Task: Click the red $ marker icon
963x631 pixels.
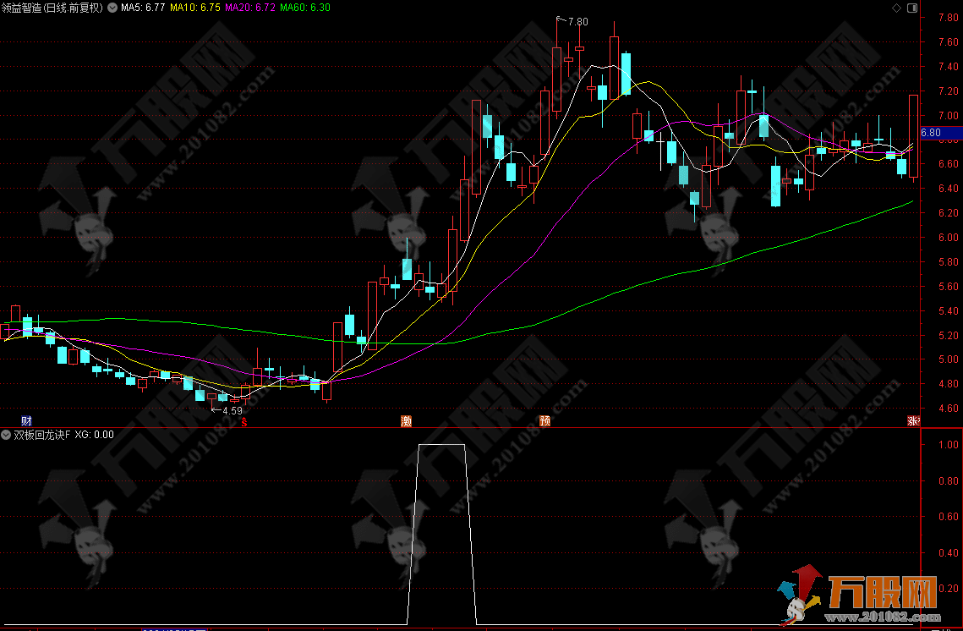Action: click(x=244, y=420)
